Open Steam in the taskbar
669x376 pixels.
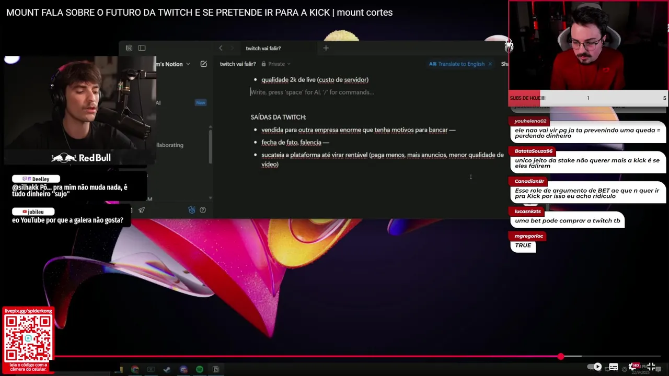point(167,369)
